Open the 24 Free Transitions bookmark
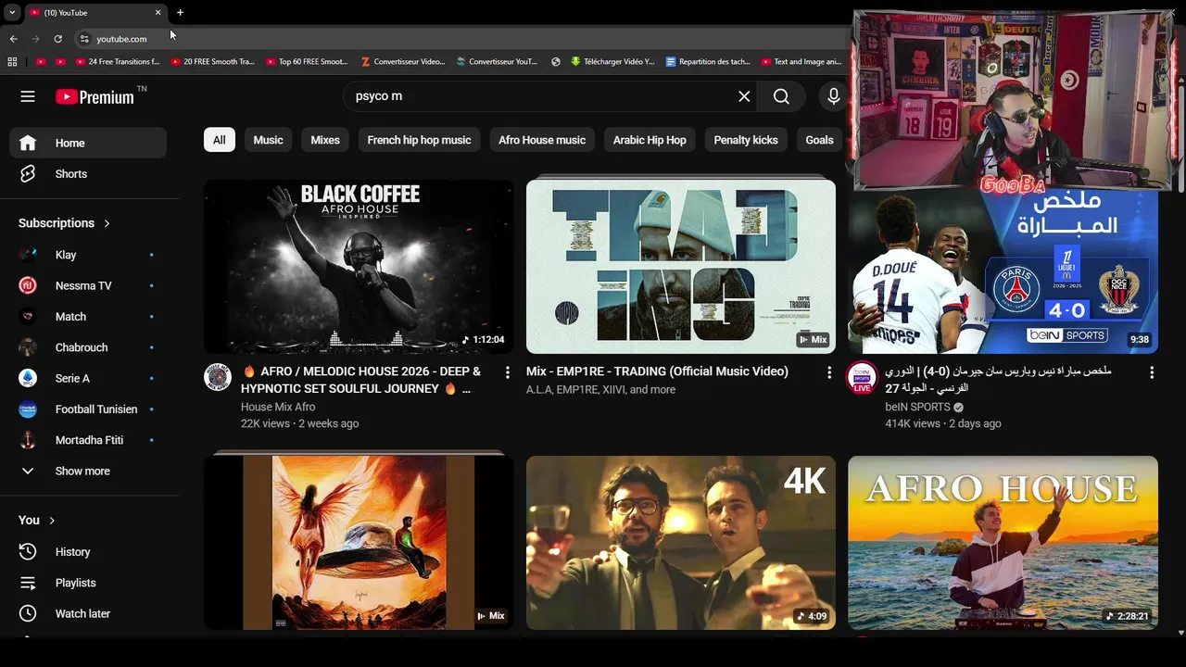Image resolution: width=1186 pixels, height=667 pixels. [x=118, y=62]
